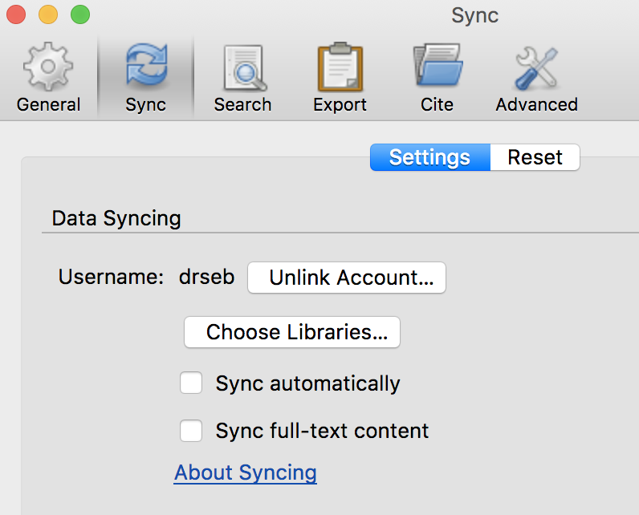
Task: Select the Settings tab
Action: tap(430, 157)
